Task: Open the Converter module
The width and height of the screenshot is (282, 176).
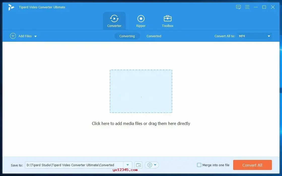Action: click(x=114, y=21)
